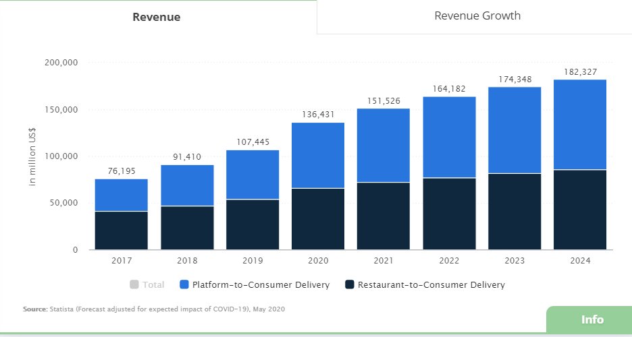The width and height of the screenshot is (632, 337).
Task: Select the 2018 dark Restaurant-to-Consumer bar segment
Action: coord(187,228)
